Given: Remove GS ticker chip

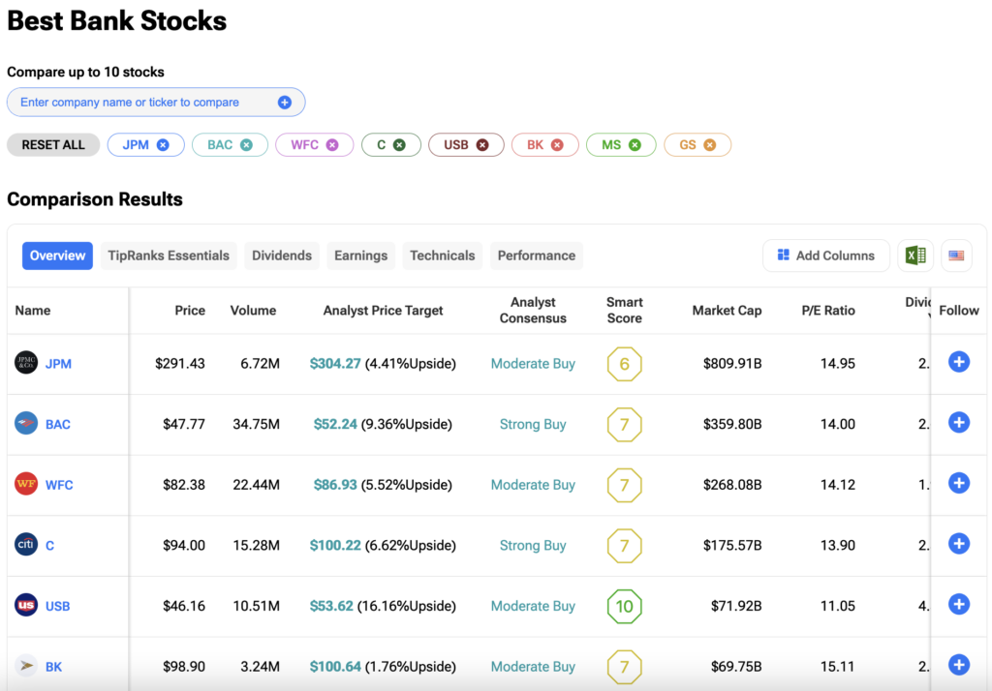Looking at the screenshot, I should 710,145.
